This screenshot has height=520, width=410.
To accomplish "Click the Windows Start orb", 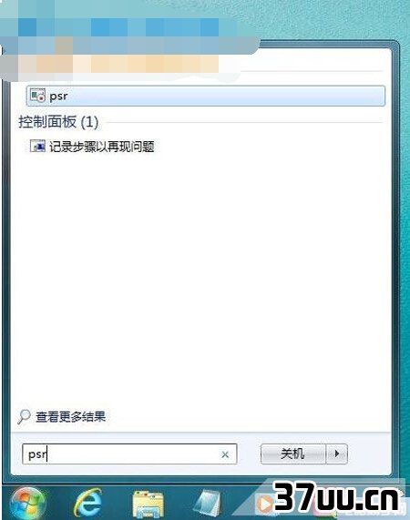I will [28, 503].
